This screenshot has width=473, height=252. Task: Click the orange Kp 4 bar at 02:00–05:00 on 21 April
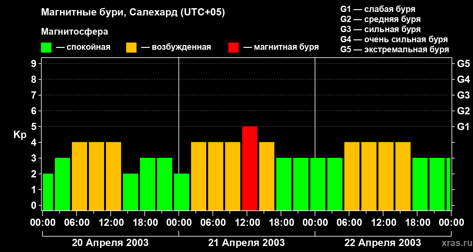[x=199, y=176]
